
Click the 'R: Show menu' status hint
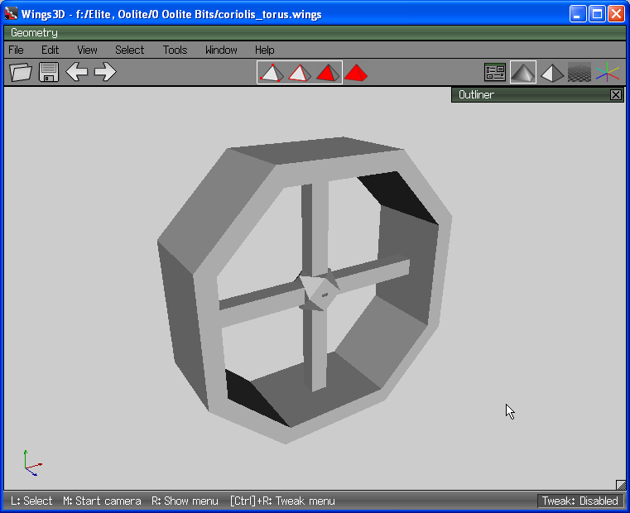pos(185,501)
